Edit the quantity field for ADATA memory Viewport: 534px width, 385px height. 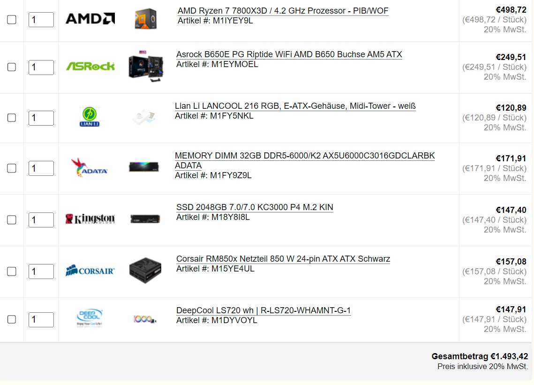click(41, 168)
